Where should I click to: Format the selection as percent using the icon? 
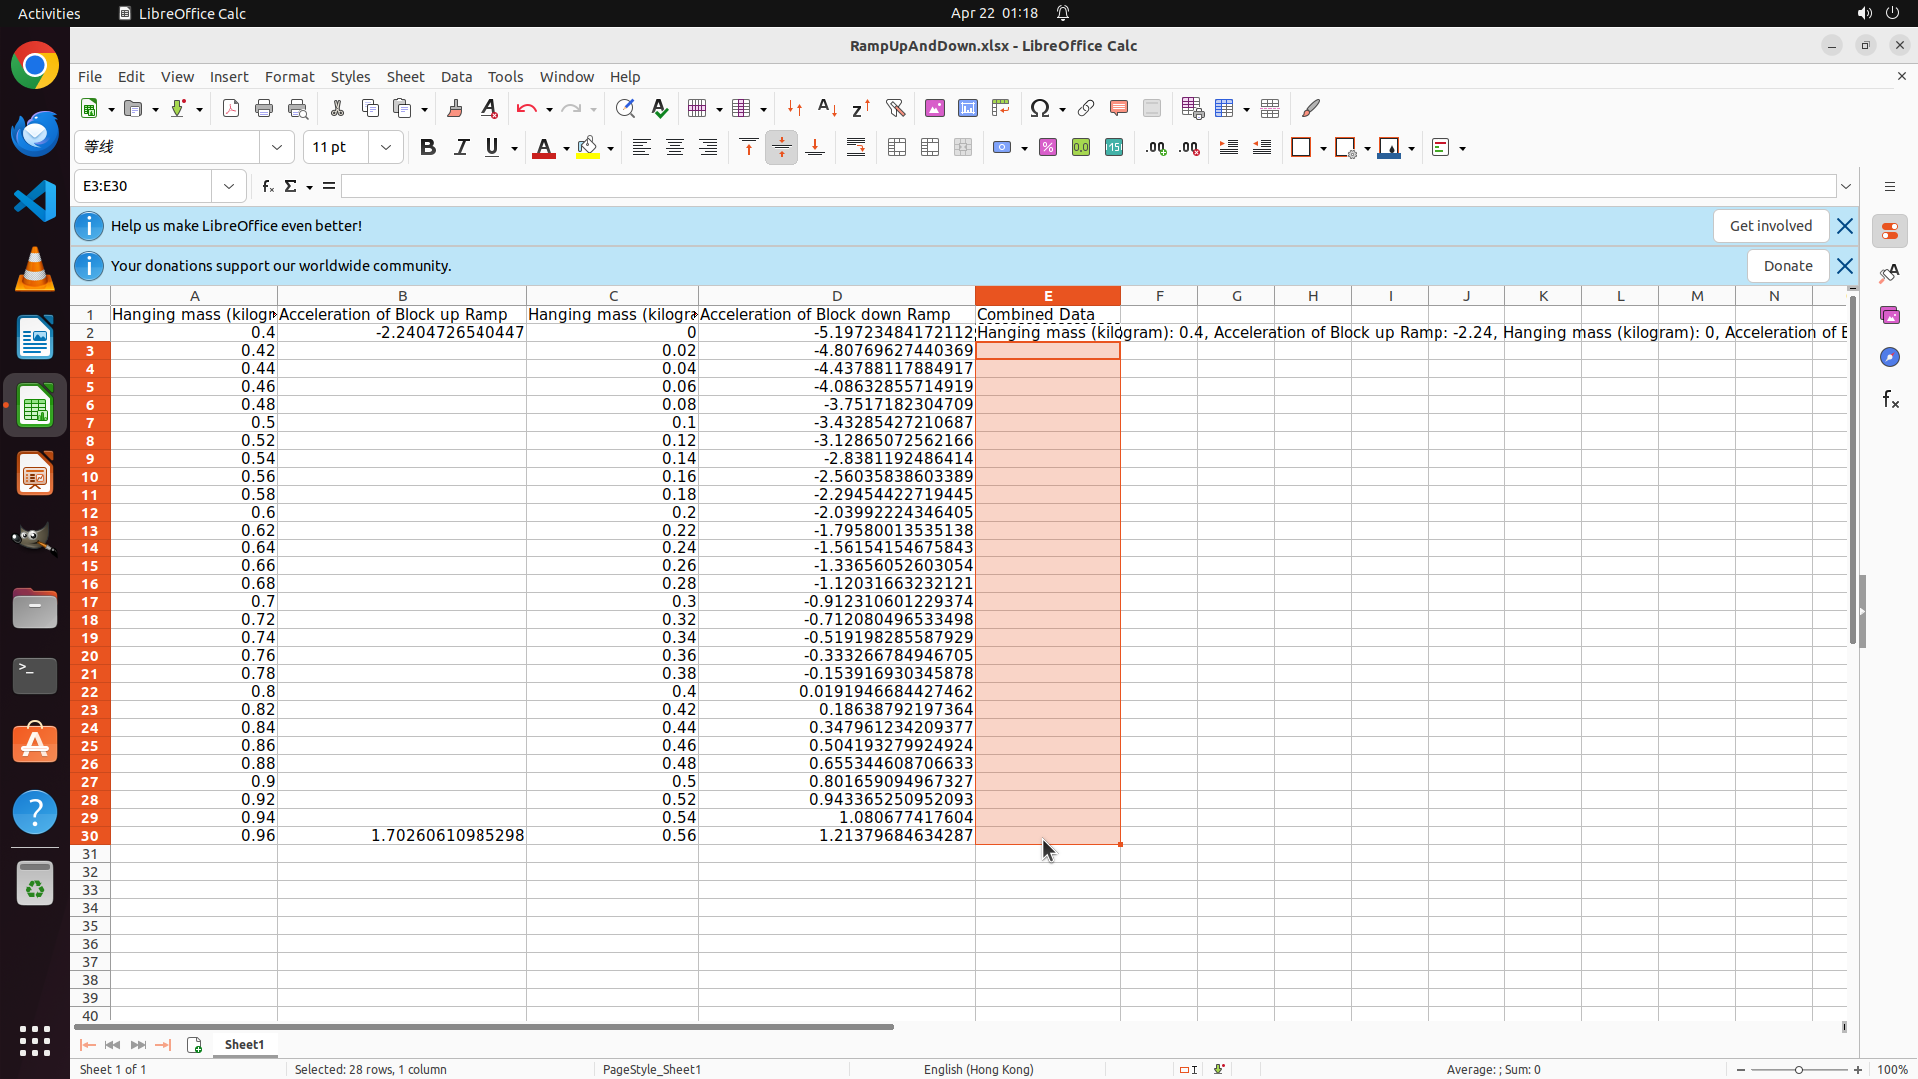pos(1048,148)
